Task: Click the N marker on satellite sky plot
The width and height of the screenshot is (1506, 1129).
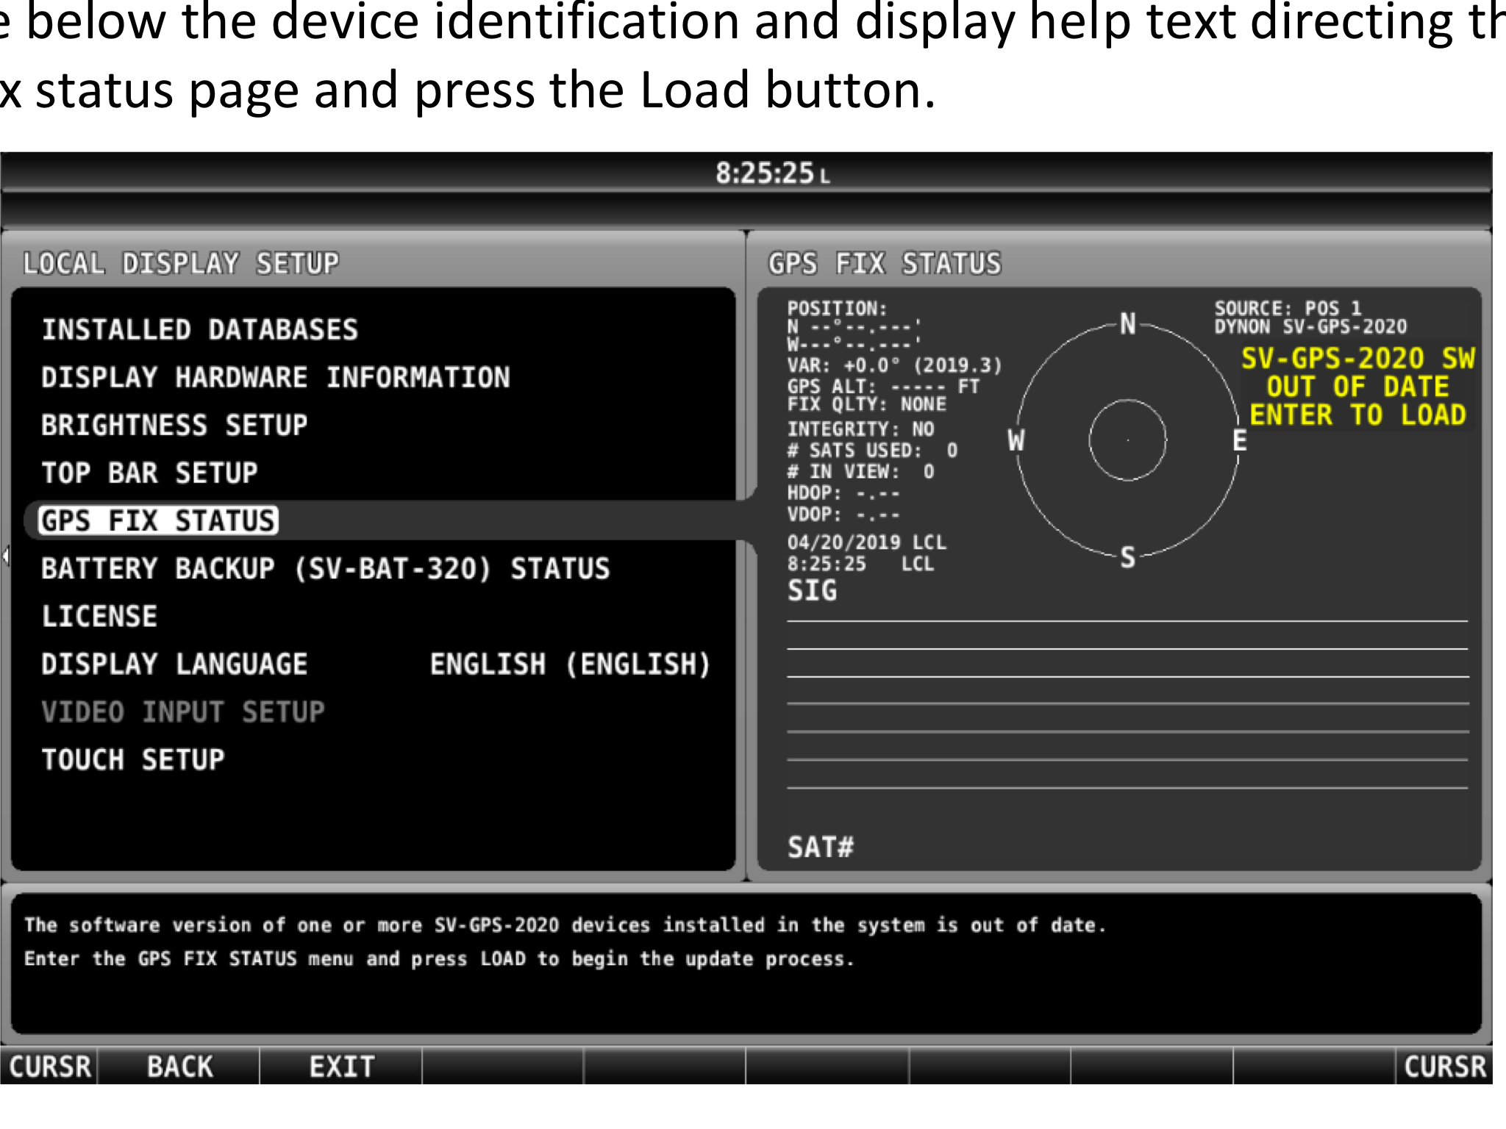Action: tap(1127, 323)
